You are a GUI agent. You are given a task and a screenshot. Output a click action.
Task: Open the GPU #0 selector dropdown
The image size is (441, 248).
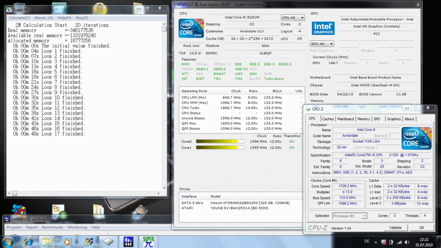[x=322, y=44]
